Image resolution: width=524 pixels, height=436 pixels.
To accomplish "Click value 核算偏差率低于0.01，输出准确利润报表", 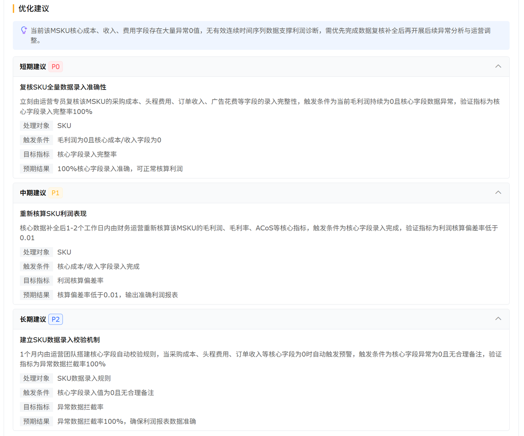I will (117, 295).
